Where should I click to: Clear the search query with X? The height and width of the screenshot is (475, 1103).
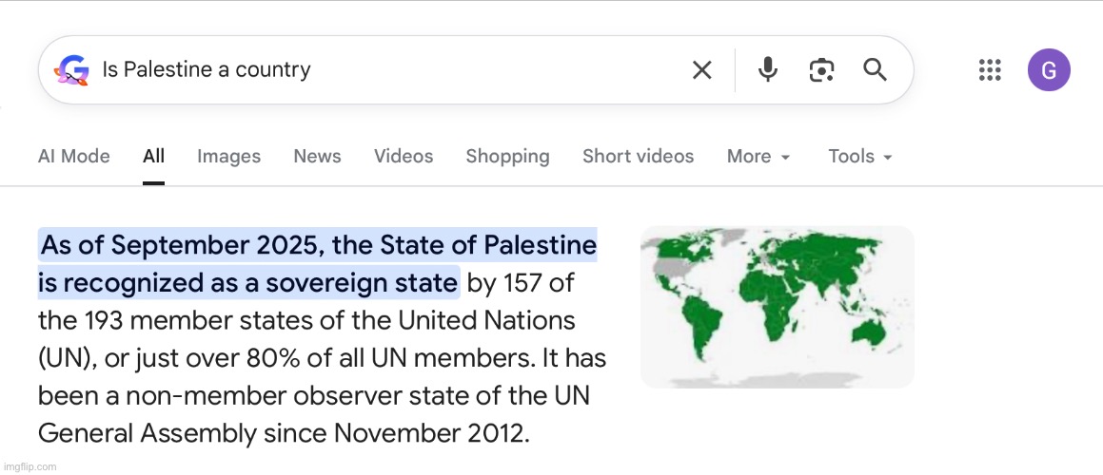tap(701, 70)
